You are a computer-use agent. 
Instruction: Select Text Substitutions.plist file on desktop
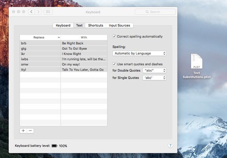(x=197, y=66)
